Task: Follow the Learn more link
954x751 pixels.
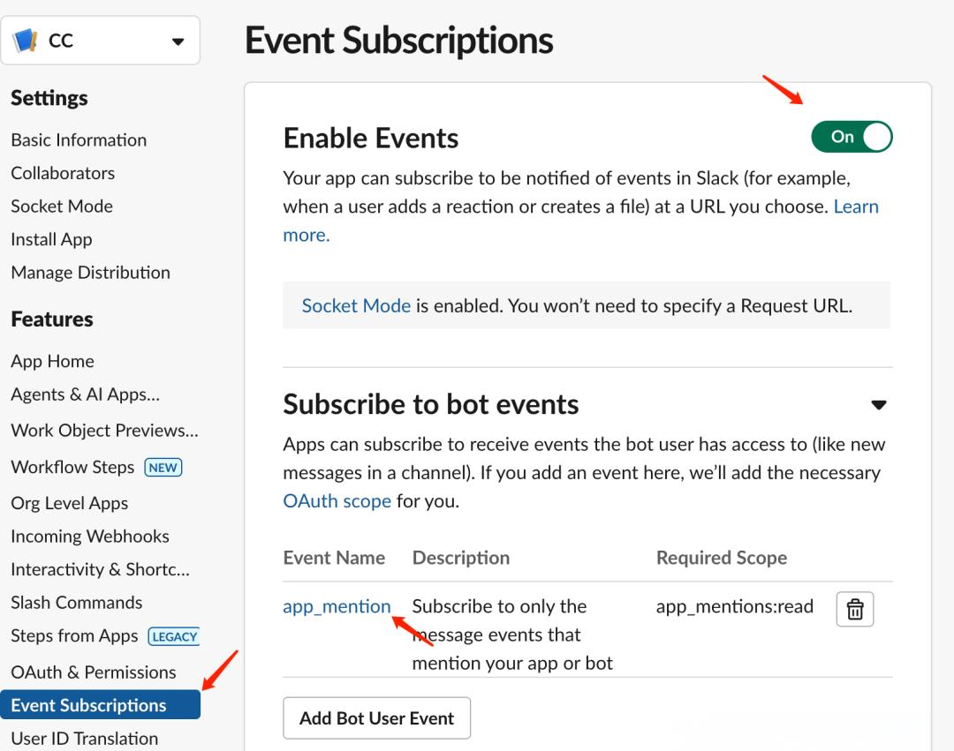Action: click(x=856, y=207)
